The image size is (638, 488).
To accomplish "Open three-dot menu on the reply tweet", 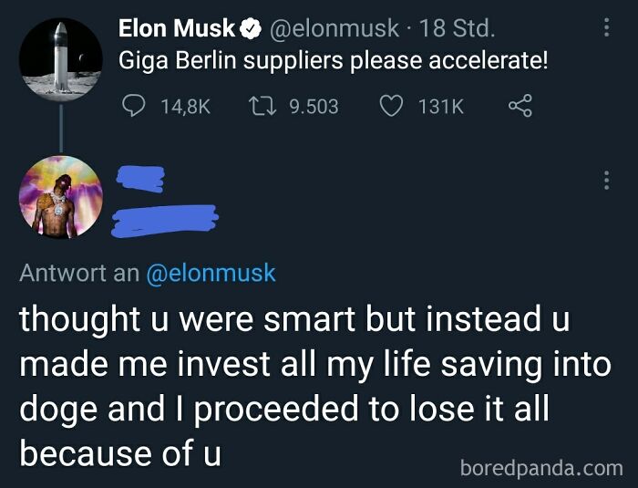I will point(606,179).
